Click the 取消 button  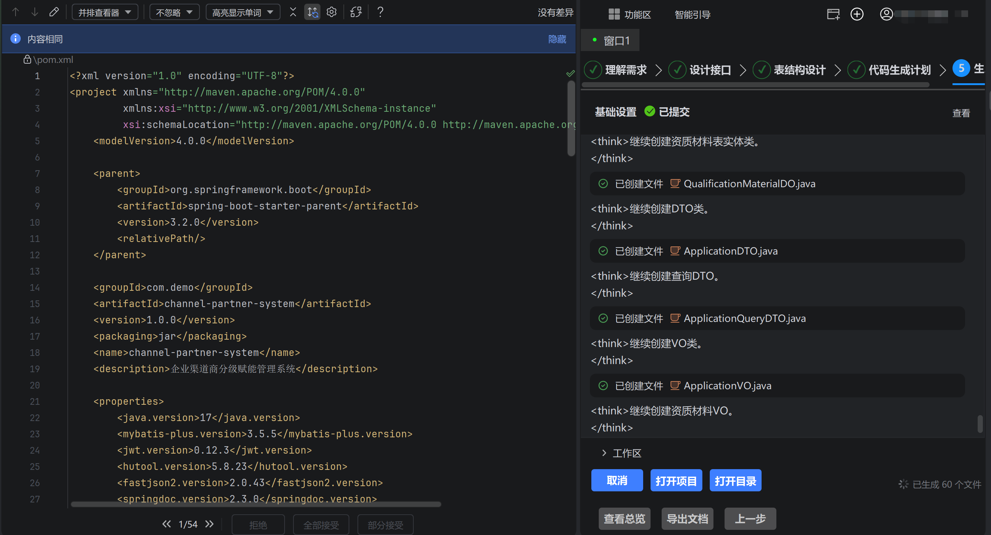point(617,480)
